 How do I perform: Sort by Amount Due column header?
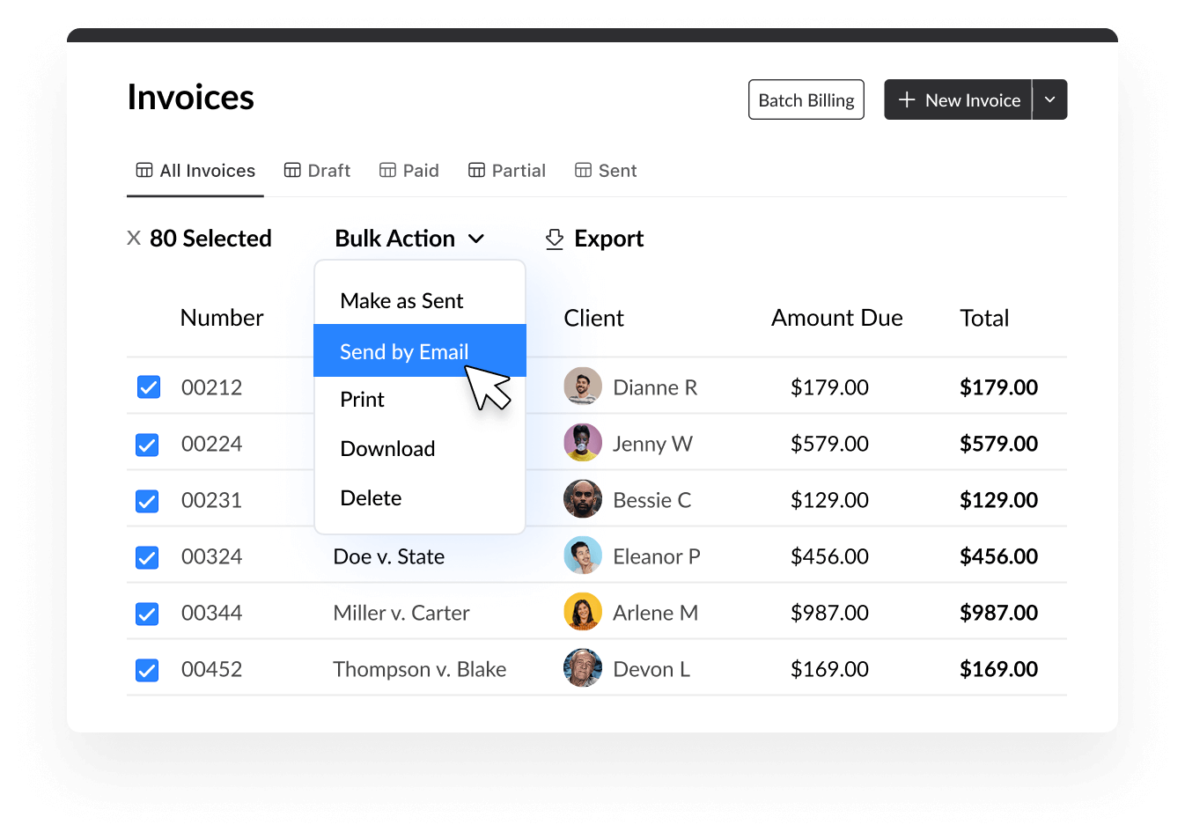tap(836, 318)
